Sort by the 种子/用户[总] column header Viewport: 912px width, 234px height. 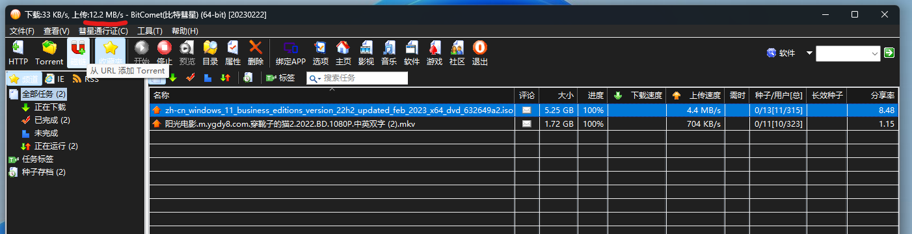coord(778,96)
